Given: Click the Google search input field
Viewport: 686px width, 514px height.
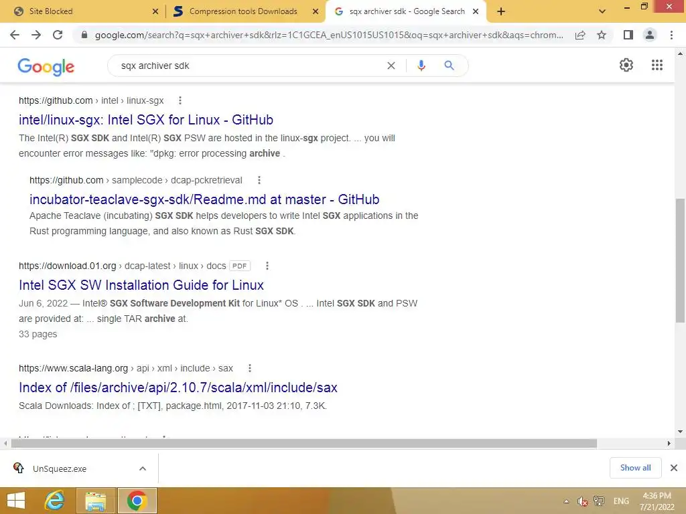Looking at the screenshot, I should (x=249, y=66).
